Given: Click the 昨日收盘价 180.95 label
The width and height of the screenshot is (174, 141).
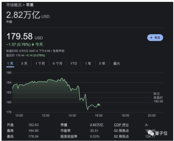Looking at the screenshot, I should pyautogui.click(x=158, y=98).
